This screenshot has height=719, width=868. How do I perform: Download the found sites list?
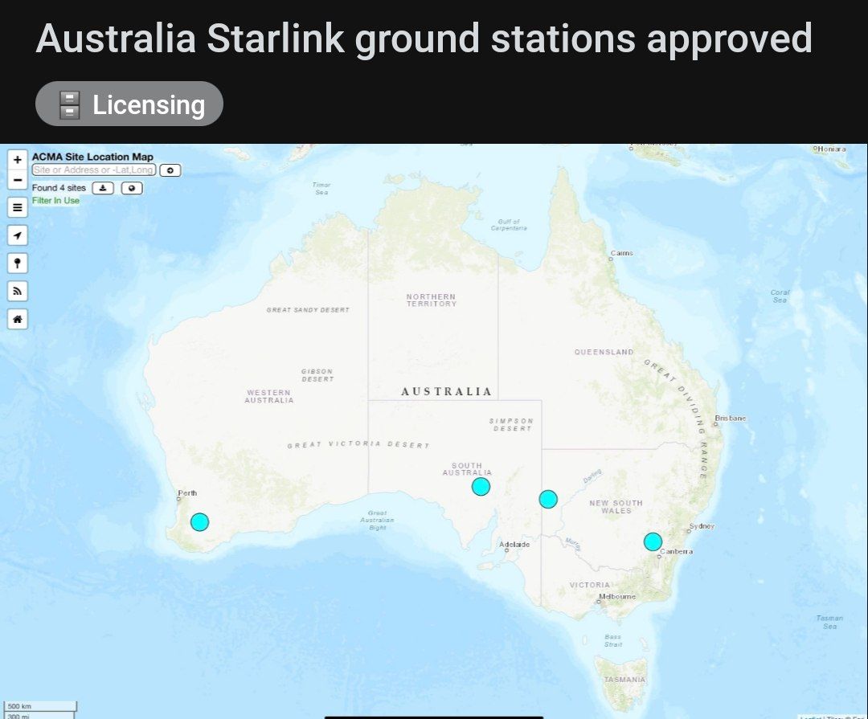[x=103, y=188]
